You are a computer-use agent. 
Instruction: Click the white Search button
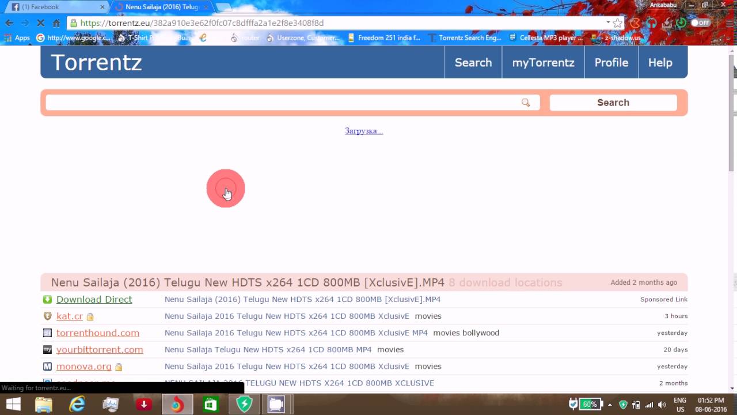point(613,103)
